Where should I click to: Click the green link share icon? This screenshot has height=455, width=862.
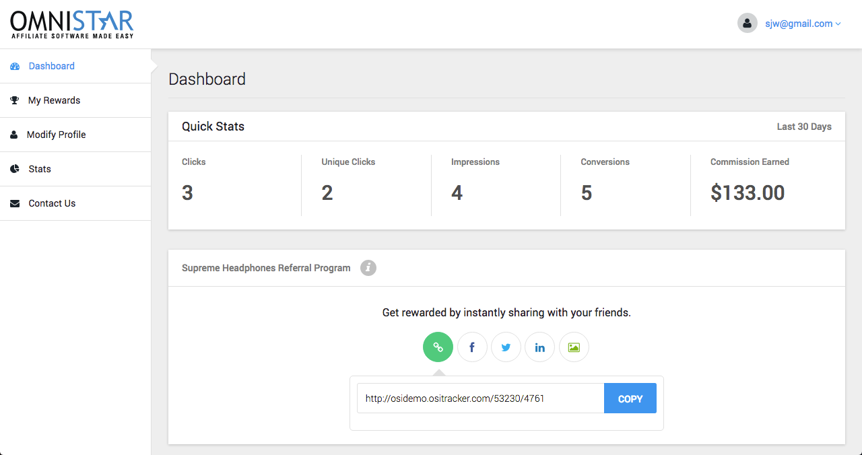tap(438, 347)
